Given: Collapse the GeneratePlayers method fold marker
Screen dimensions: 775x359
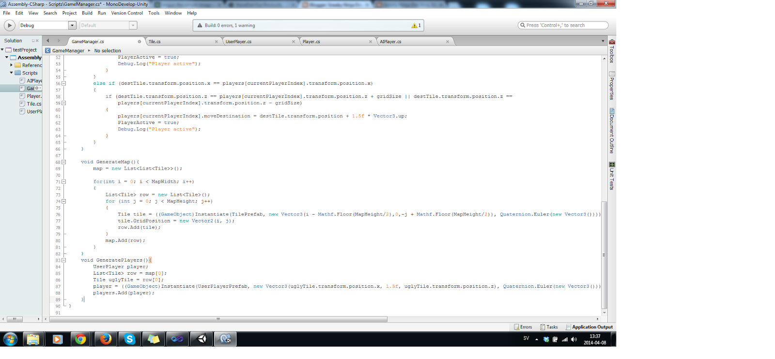Looking at the screenshot, I should click(x=64, y=260).
